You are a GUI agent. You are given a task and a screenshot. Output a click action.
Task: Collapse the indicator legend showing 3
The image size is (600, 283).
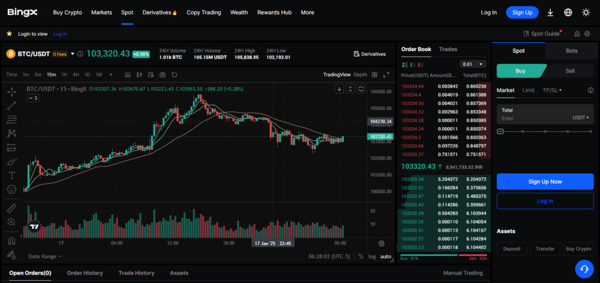point(32,98)
